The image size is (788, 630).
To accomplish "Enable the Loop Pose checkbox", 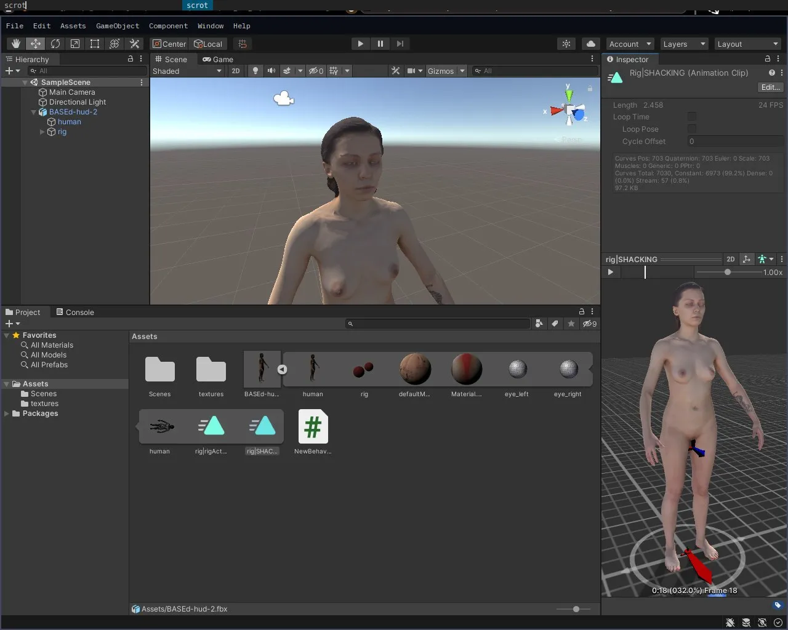I will (691, 129).
